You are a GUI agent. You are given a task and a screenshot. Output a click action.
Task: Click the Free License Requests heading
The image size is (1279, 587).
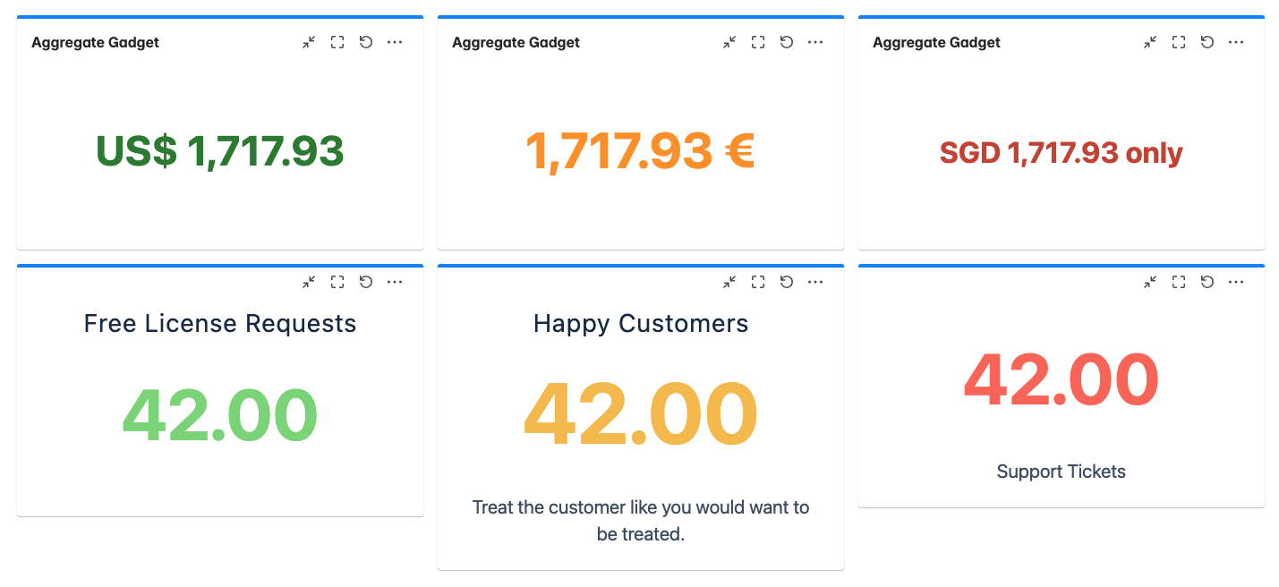tap(219, 324)
